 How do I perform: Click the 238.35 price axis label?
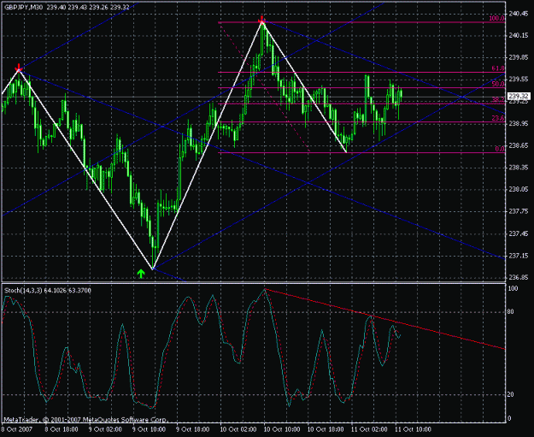[519, 168]
